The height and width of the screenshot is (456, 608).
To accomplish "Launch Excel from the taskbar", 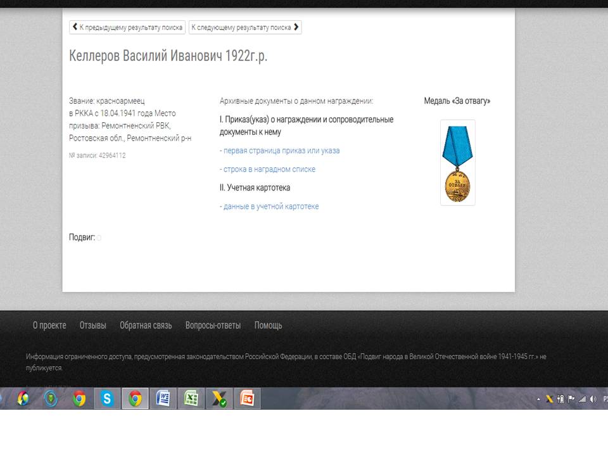I will [x=191, y=399].
